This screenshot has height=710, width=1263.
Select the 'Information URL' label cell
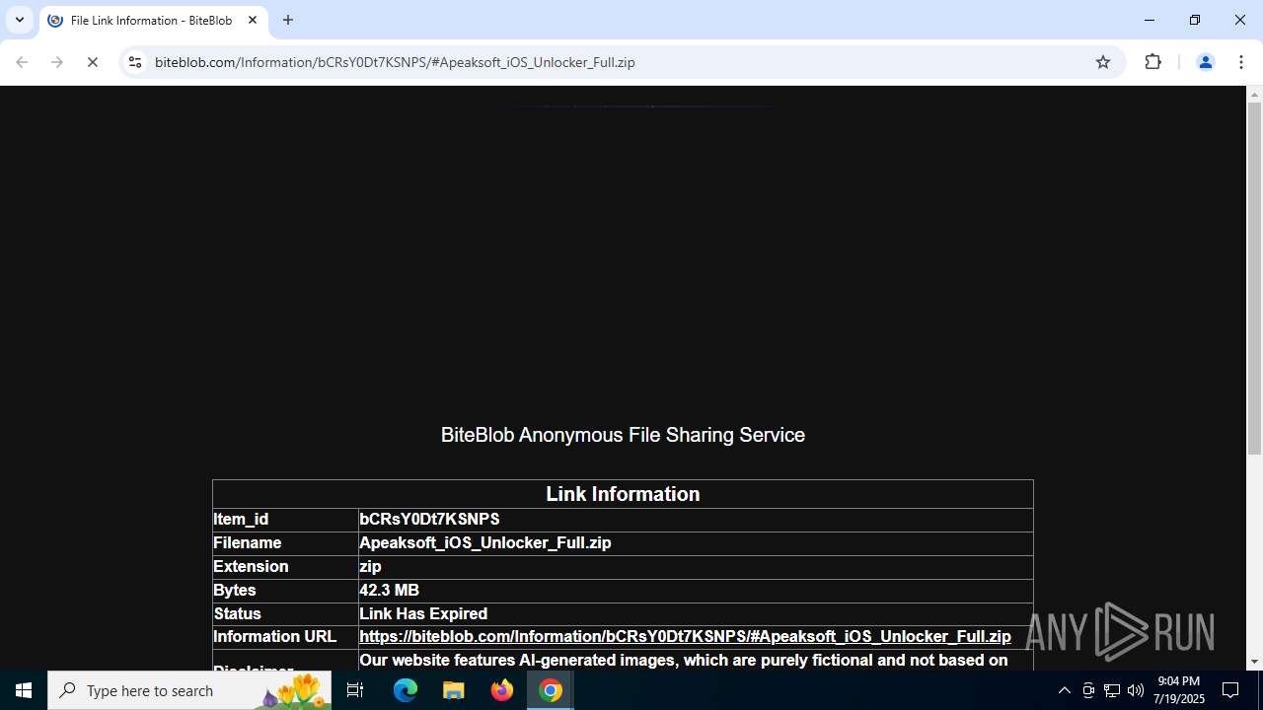tap(285, 637)
